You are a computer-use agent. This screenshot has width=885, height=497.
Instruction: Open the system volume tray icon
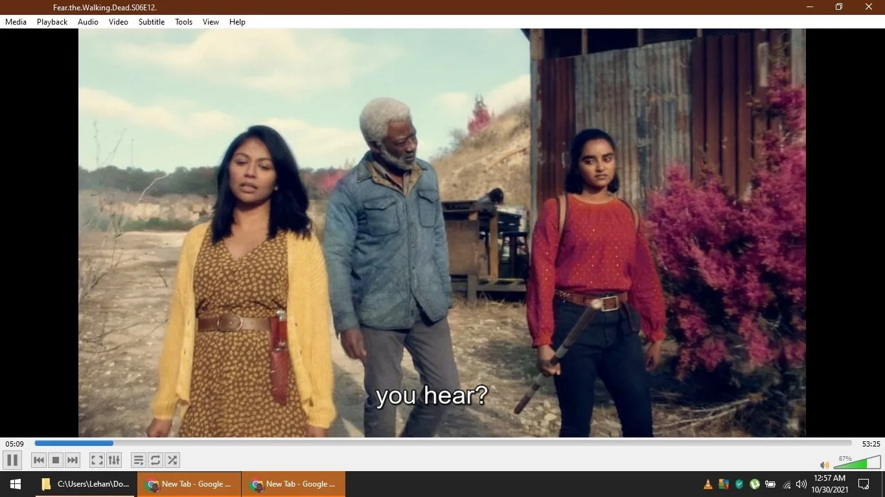pos(801,484)
